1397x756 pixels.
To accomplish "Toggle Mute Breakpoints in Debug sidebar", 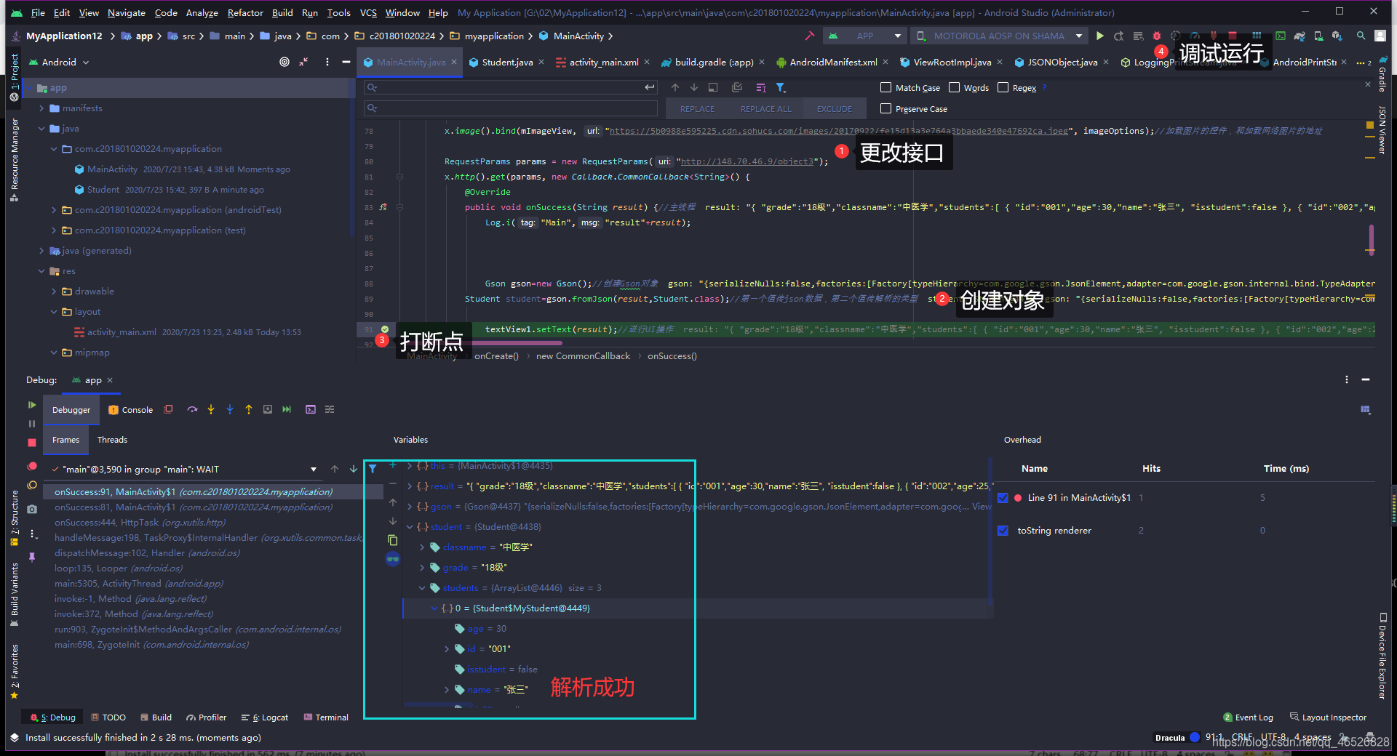I will click(32, 485).
